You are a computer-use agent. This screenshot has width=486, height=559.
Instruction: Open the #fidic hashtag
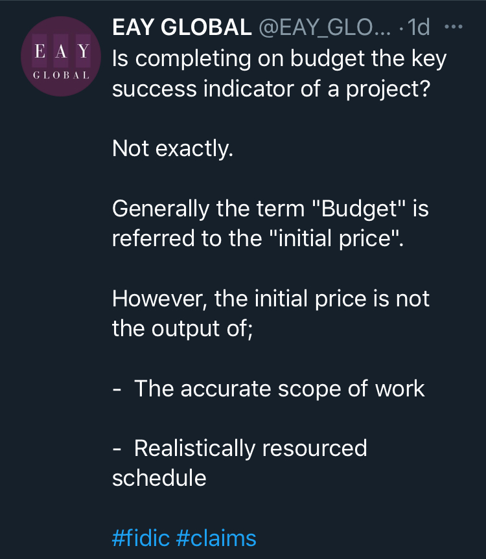140,538
